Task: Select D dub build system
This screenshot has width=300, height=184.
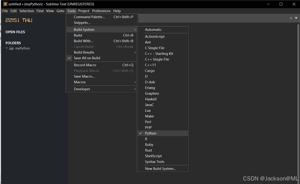Action: coord(163,82)
